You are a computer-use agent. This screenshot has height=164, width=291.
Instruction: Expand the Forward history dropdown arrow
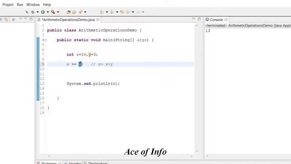(143, 12)
